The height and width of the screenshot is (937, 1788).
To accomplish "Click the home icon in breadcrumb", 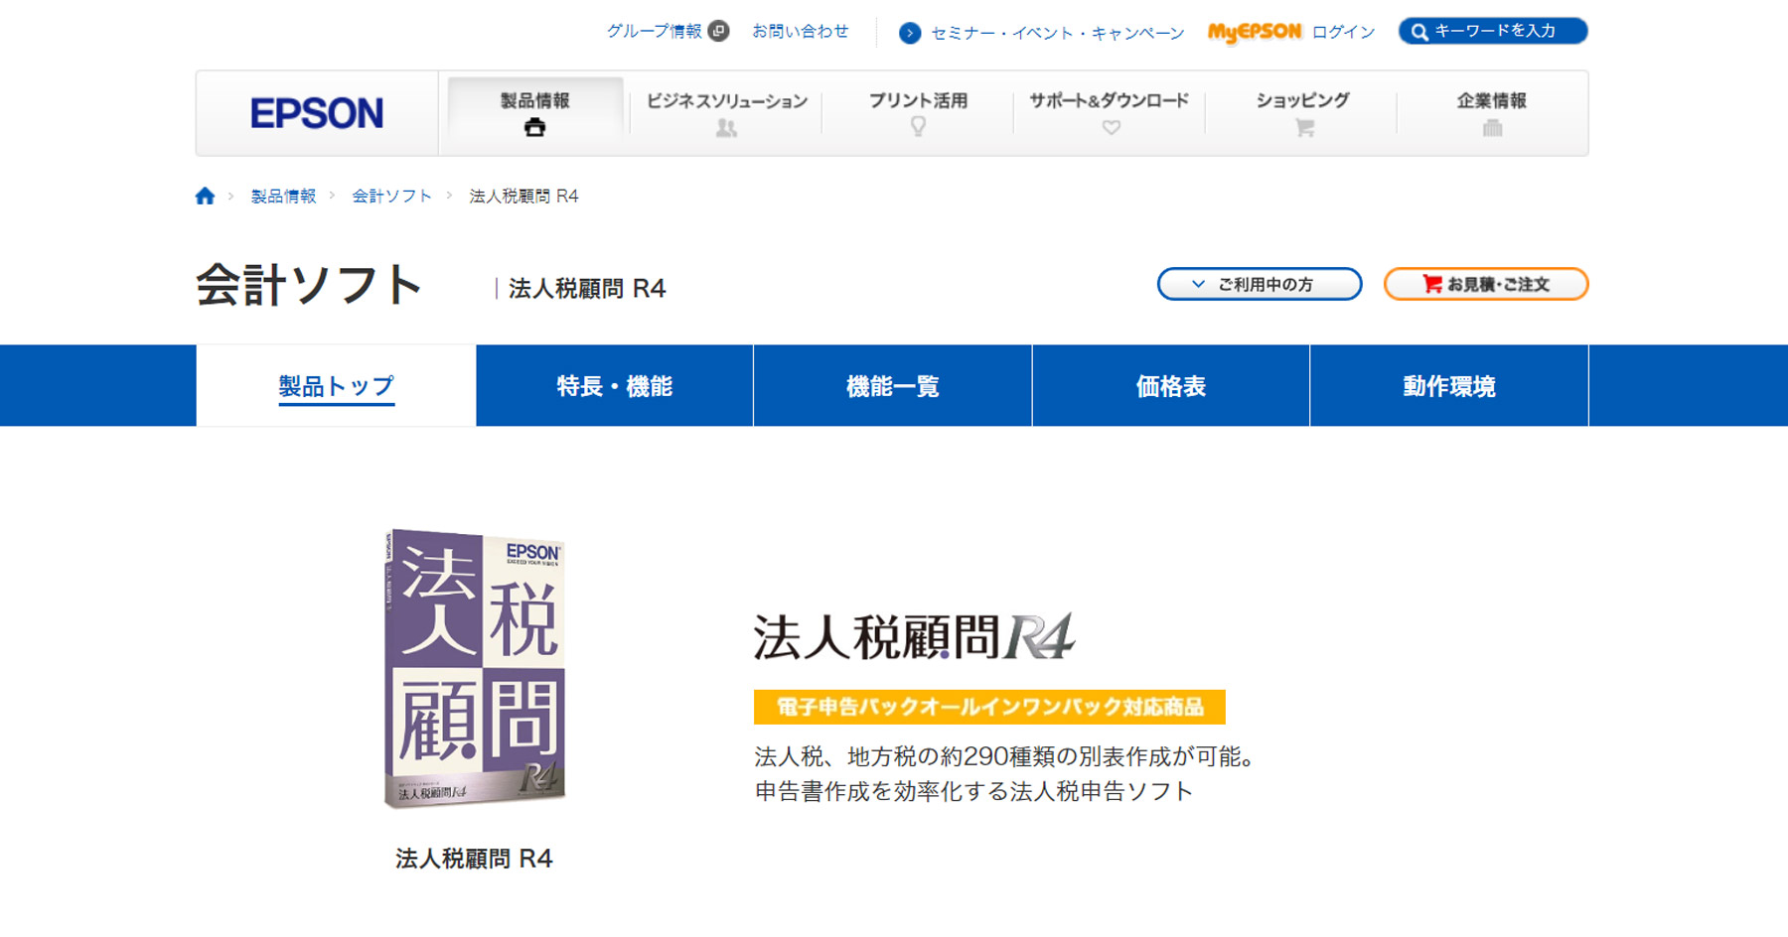I will click(205, 196).
